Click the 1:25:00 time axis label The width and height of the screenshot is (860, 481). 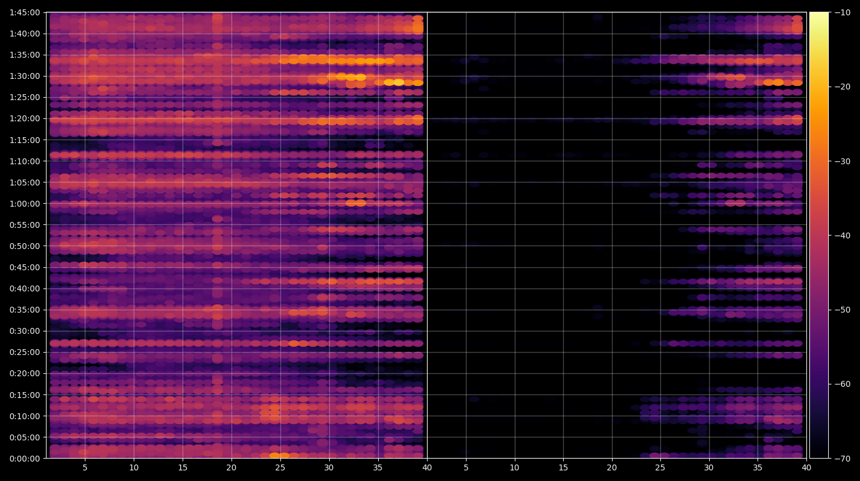(x=25, y=97)
